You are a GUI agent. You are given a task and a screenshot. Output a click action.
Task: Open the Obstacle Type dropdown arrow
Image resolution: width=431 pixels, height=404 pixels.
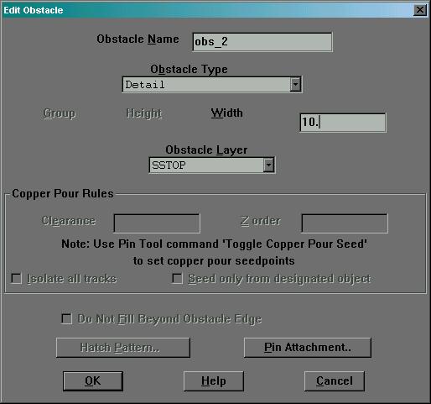tap(296, 84)
